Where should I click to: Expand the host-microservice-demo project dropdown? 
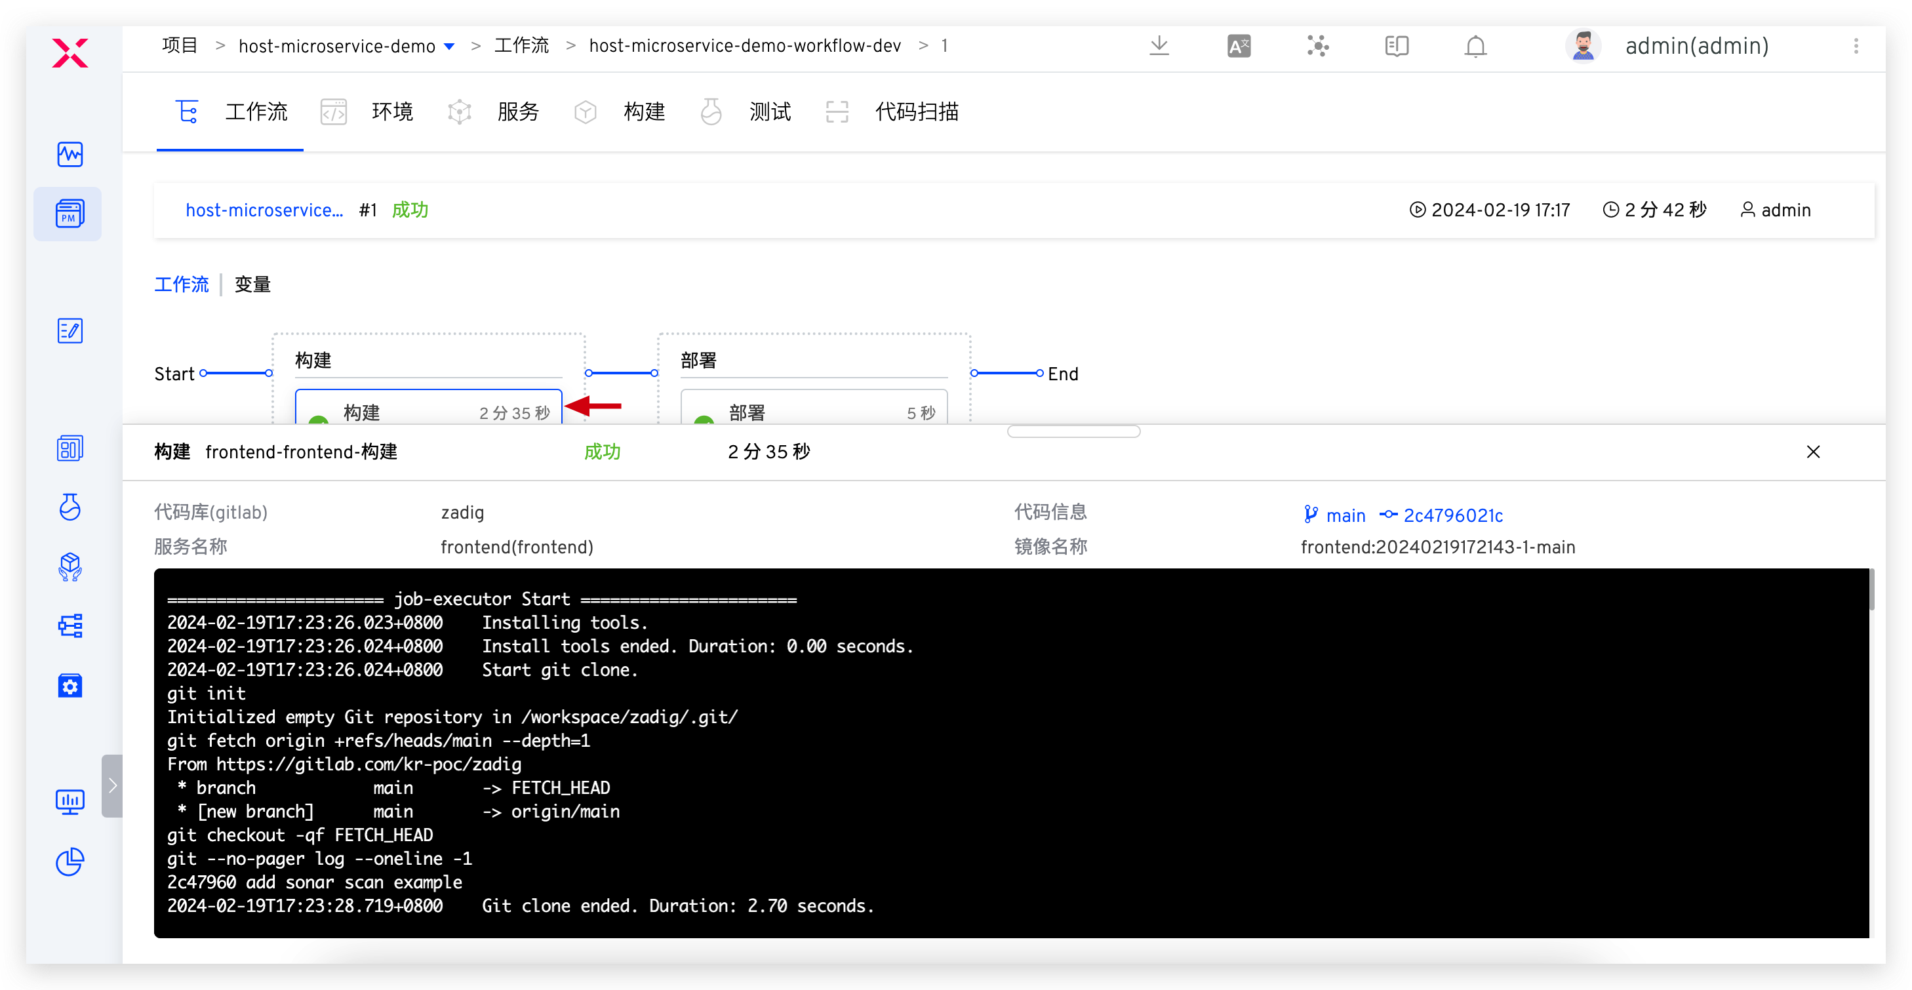point(448,45)
